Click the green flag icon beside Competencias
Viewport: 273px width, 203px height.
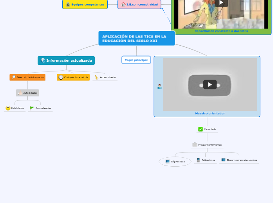click(x=32, y=108)
